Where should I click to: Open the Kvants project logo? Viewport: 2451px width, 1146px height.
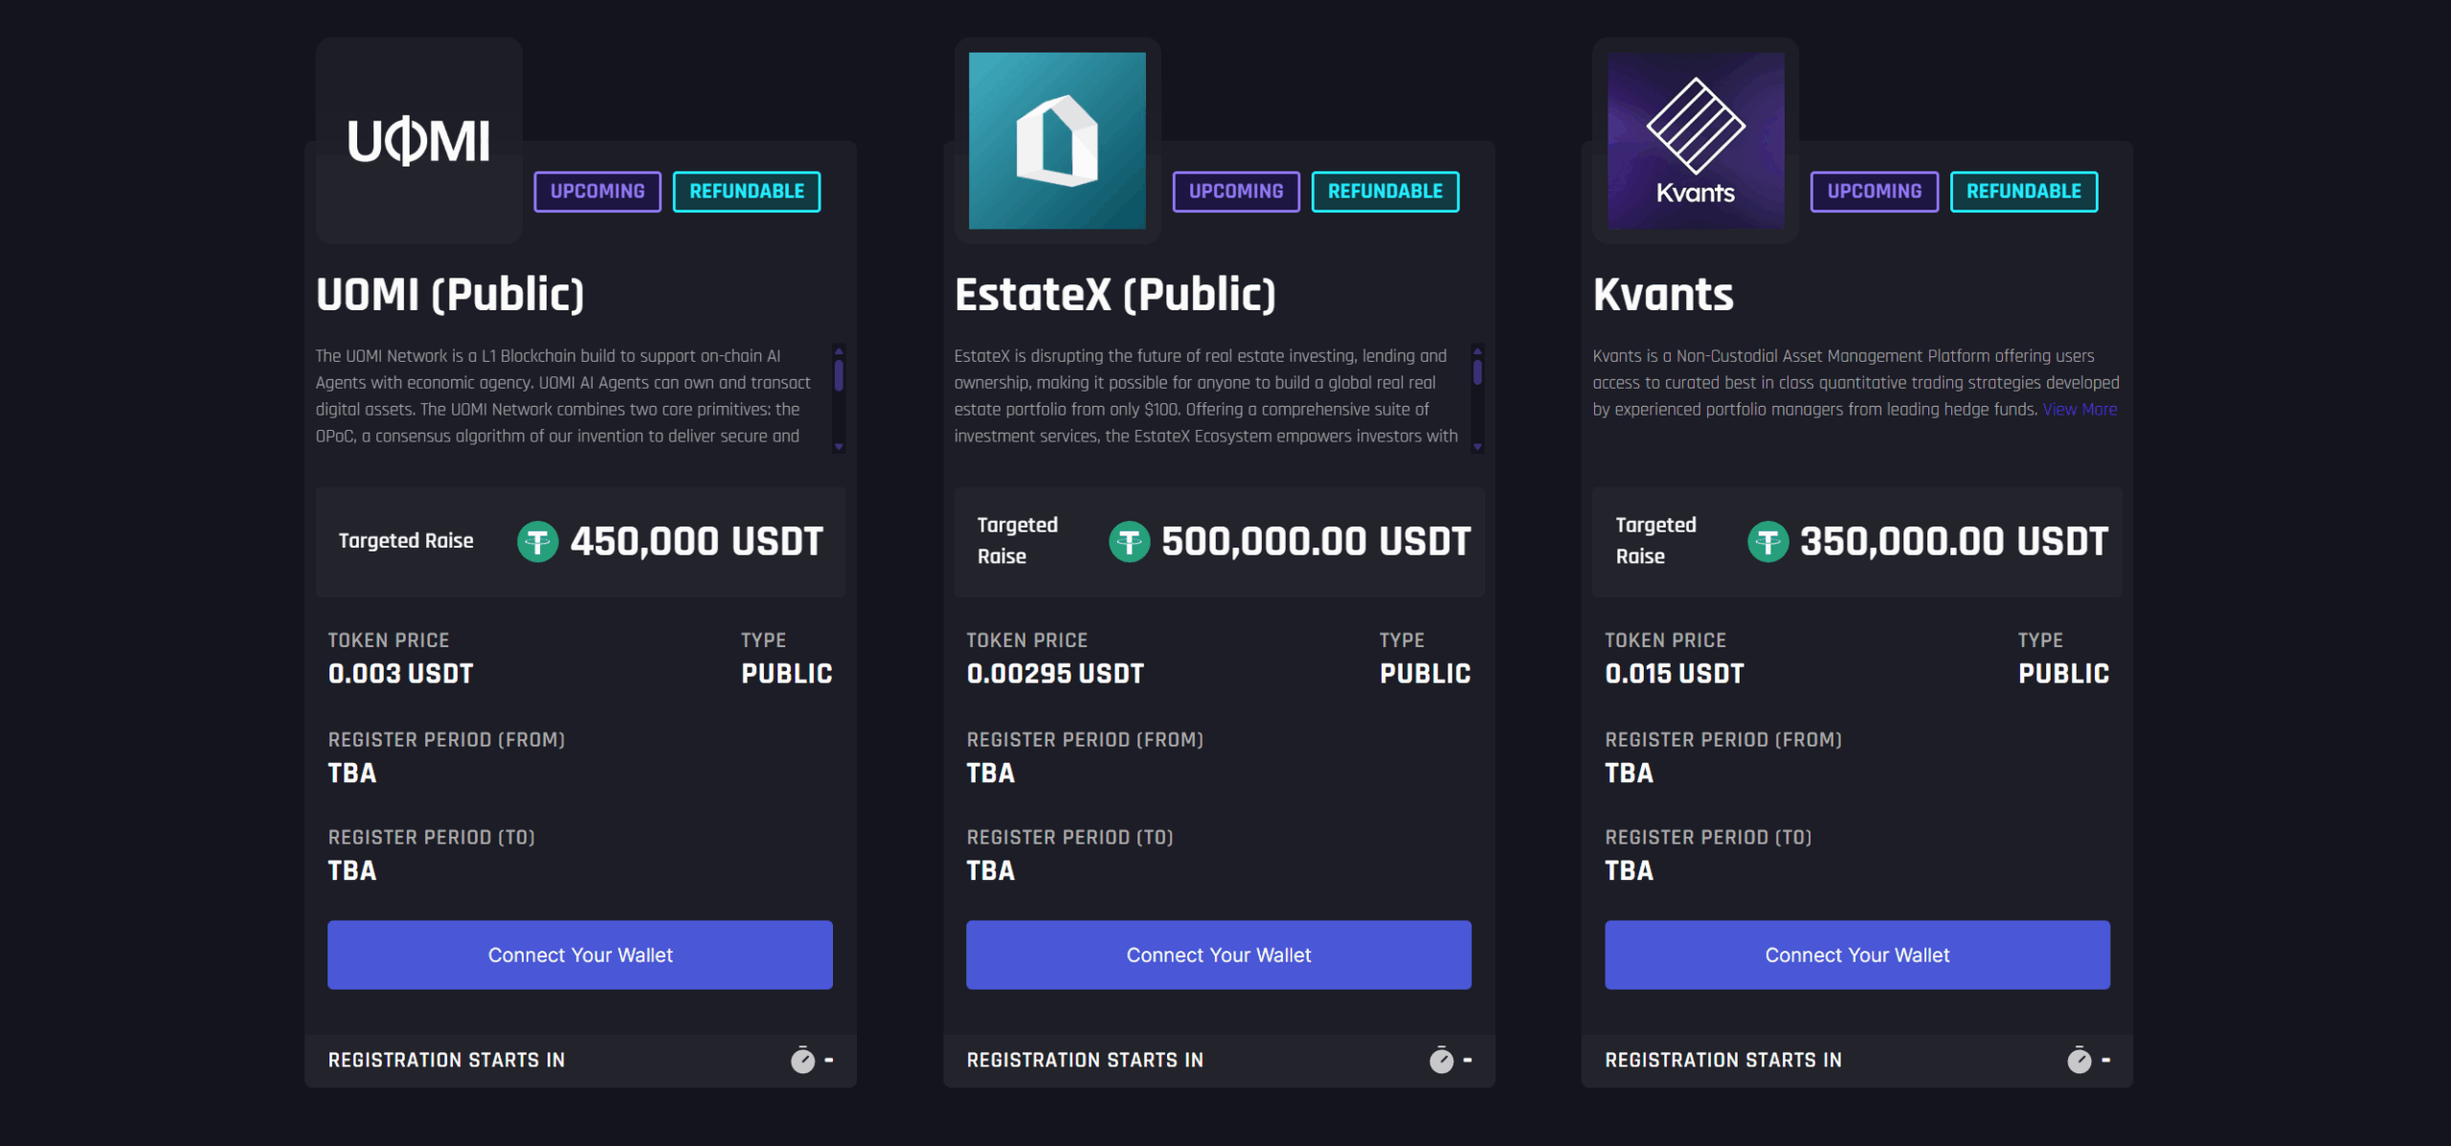click(x=1696, y=141)
